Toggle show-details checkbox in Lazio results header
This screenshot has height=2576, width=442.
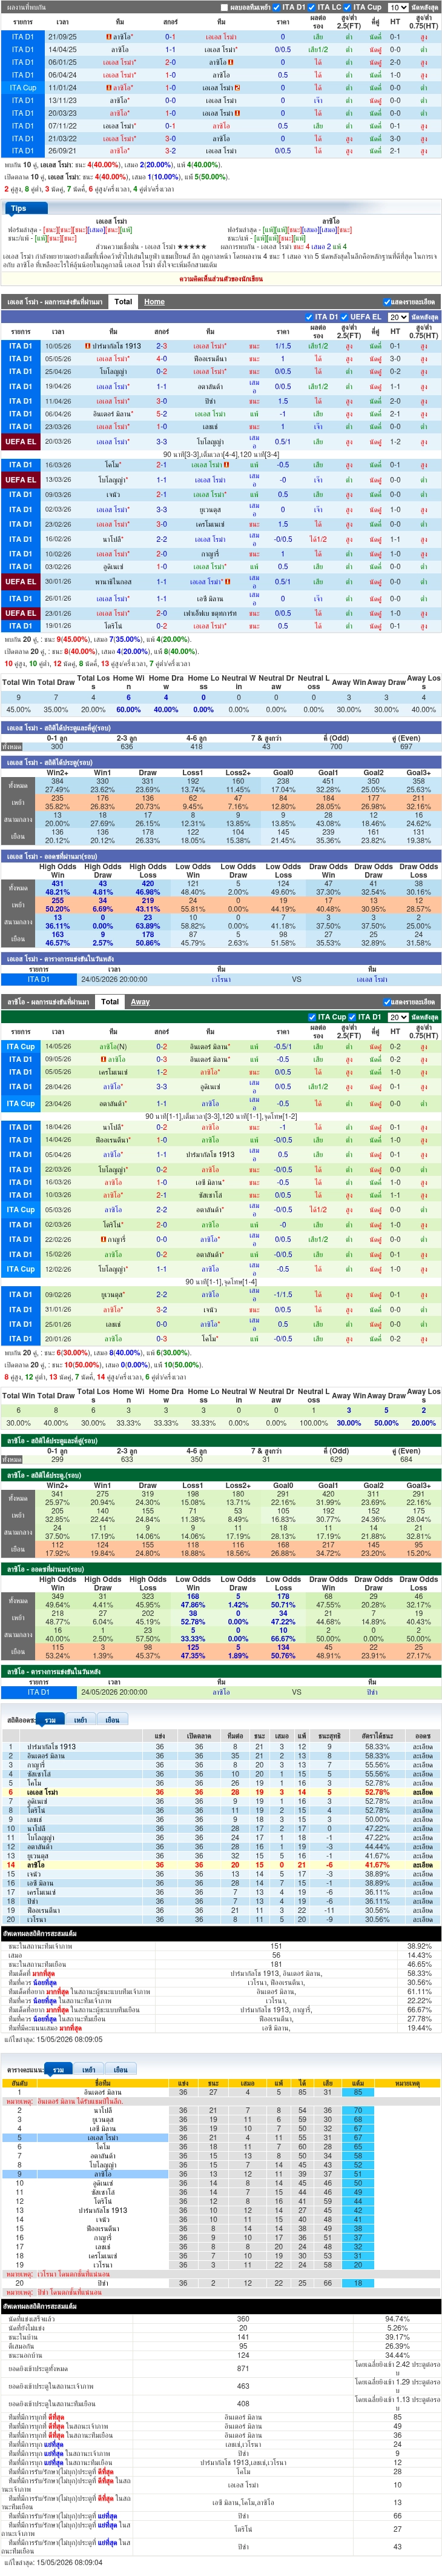(387, 1001)
